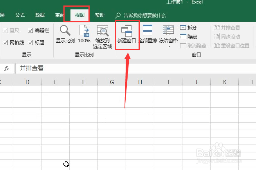Image resolution: width=256 pixels, height=170 pixels.
Task: Click Unhide (取消隐藏) window command
Action: [x=193, y=45]
